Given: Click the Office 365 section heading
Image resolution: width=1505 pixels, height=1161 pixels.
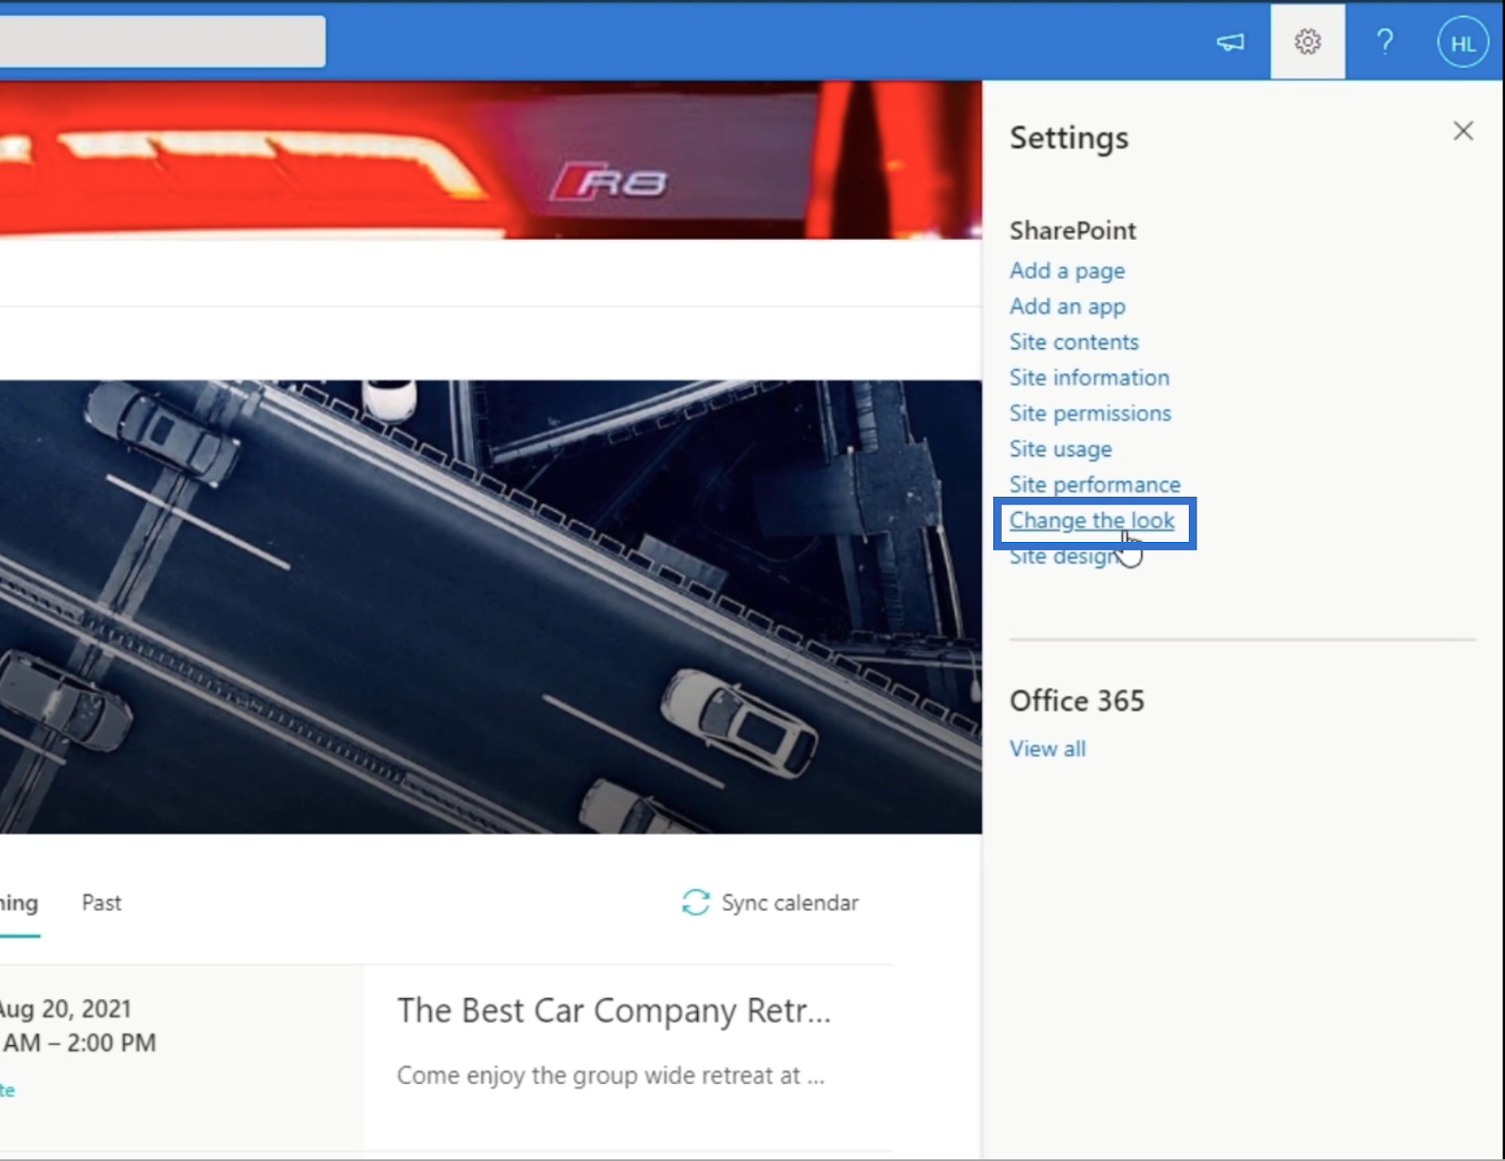Looking at the screenshot, I should point(1077,701).
